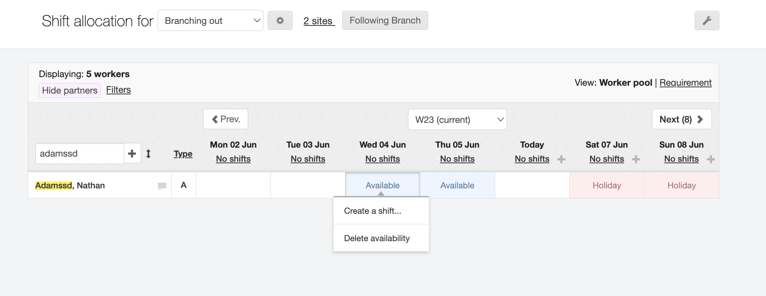This screenshot has width=766, height=296.
Task: Add shift using plus under Today
Action: coord(561,159)
